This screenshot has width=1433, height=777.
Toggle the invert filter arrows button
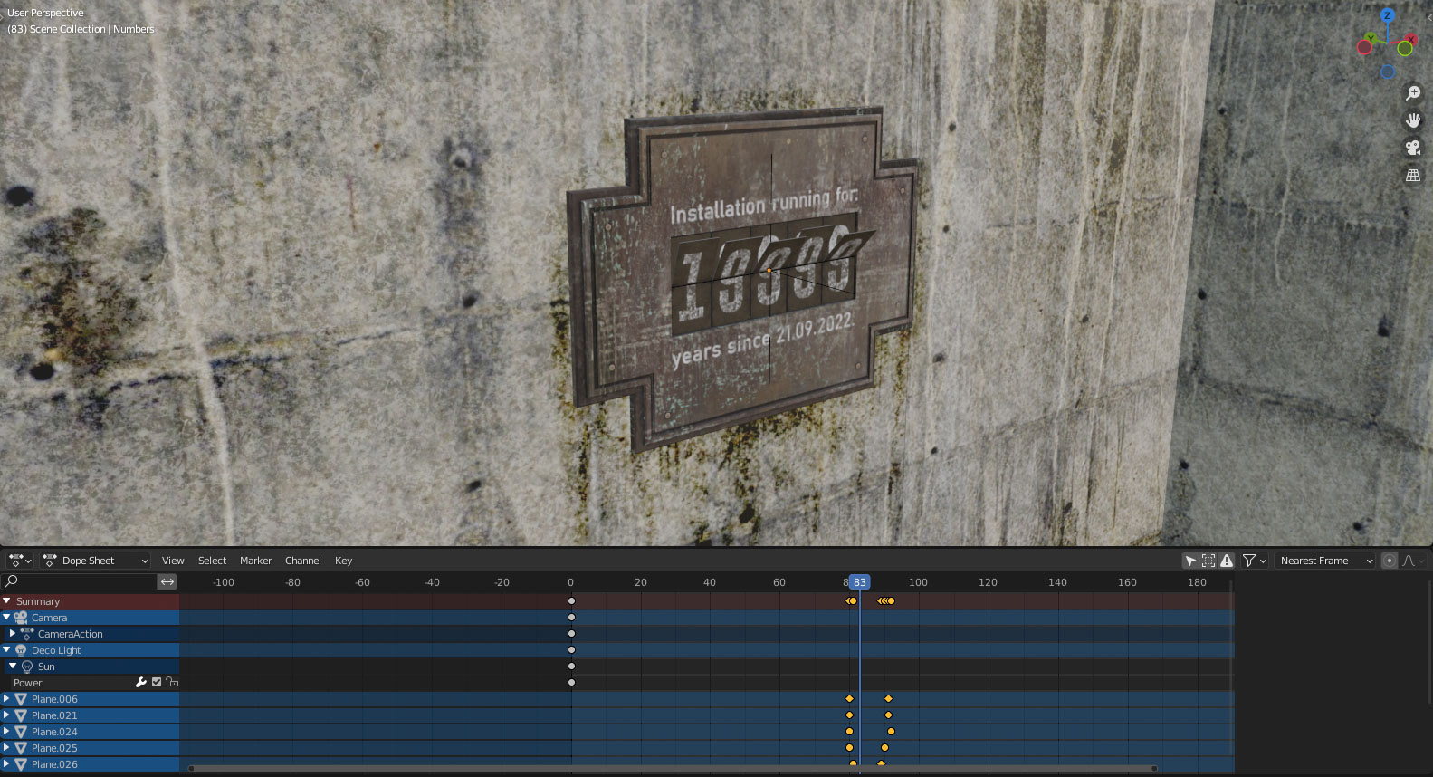pos(167,581)
